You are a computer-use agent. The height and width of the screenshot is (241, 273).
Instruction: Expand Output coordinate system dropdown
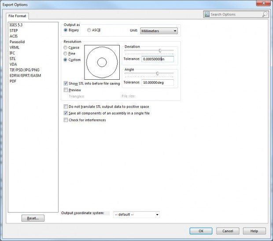coord(136,215)
